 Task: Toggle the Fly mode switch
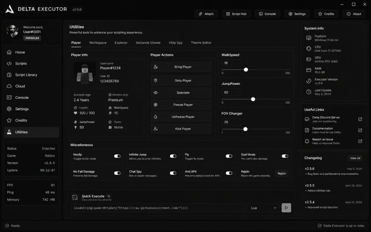pos(229,156)
